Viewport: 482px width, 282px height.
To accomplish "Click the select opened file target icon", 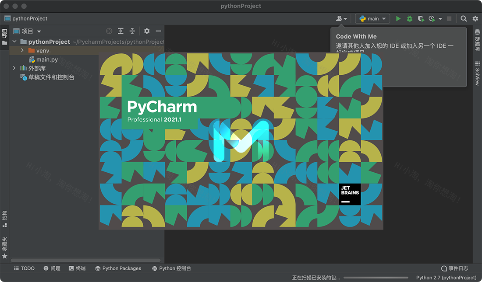I will [x=109, y=31].
